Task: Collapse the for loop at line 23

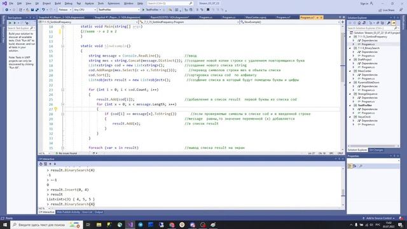Action: (62, 90)
